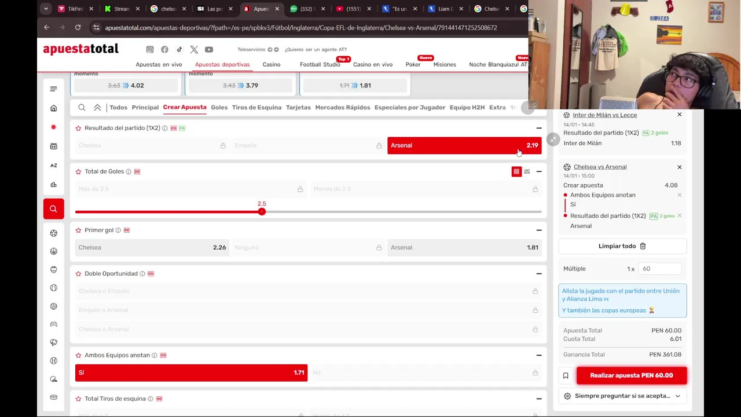Switch to Especiales por Jugador tab

pyautogui.click(x=410, y=107)
